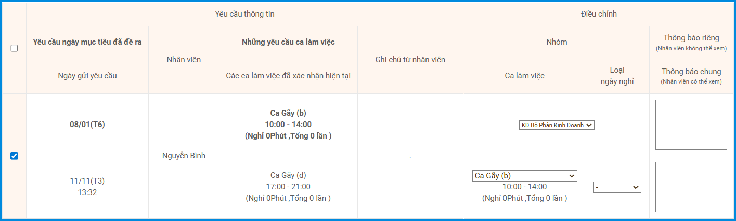
Task: Click the "Yêu cầu thông tin" header
Action: point(244,14)
